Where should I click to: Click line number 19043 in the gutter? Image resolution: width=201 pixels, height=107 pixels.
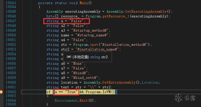click(x=11, y=3)
